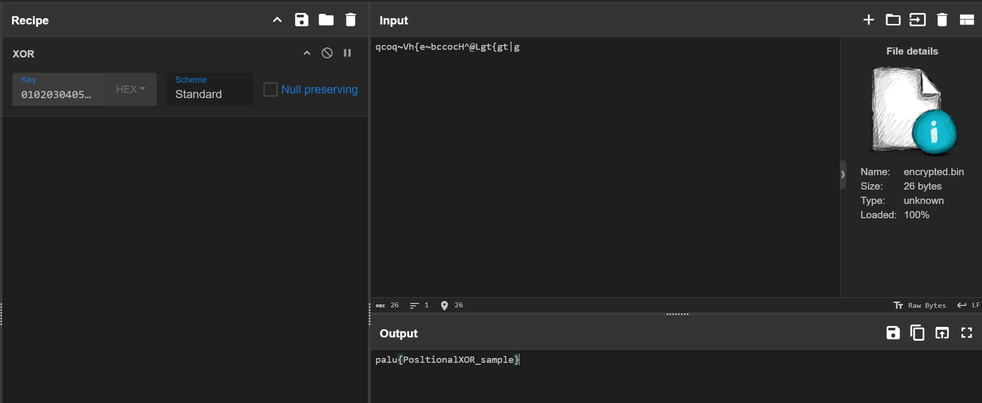Copy raw output to clipboard
The height and width of the screenshot is (403, 982).
click(x=917, y=333)
